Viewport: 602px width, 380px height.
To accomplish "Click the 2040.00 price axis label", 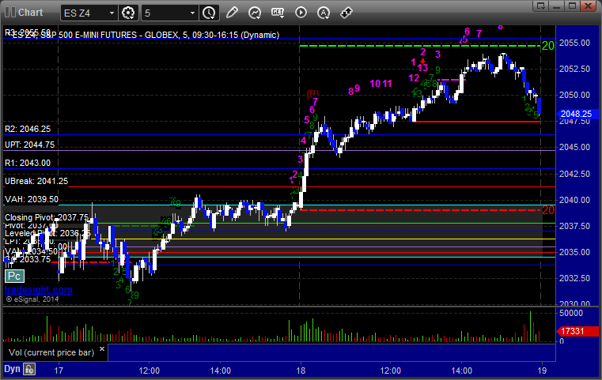I will [575, 200].
